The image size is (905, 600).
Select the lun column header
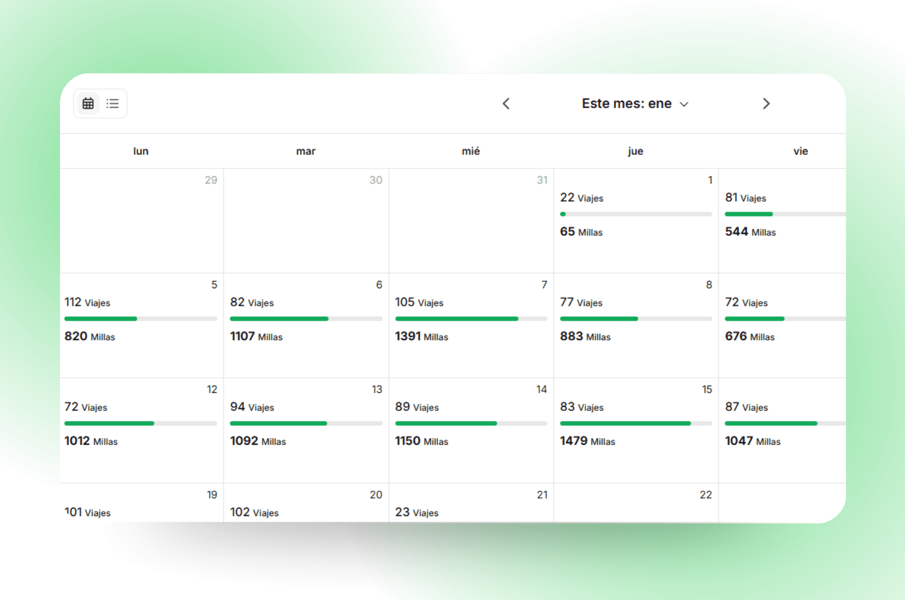pos(140,151)
